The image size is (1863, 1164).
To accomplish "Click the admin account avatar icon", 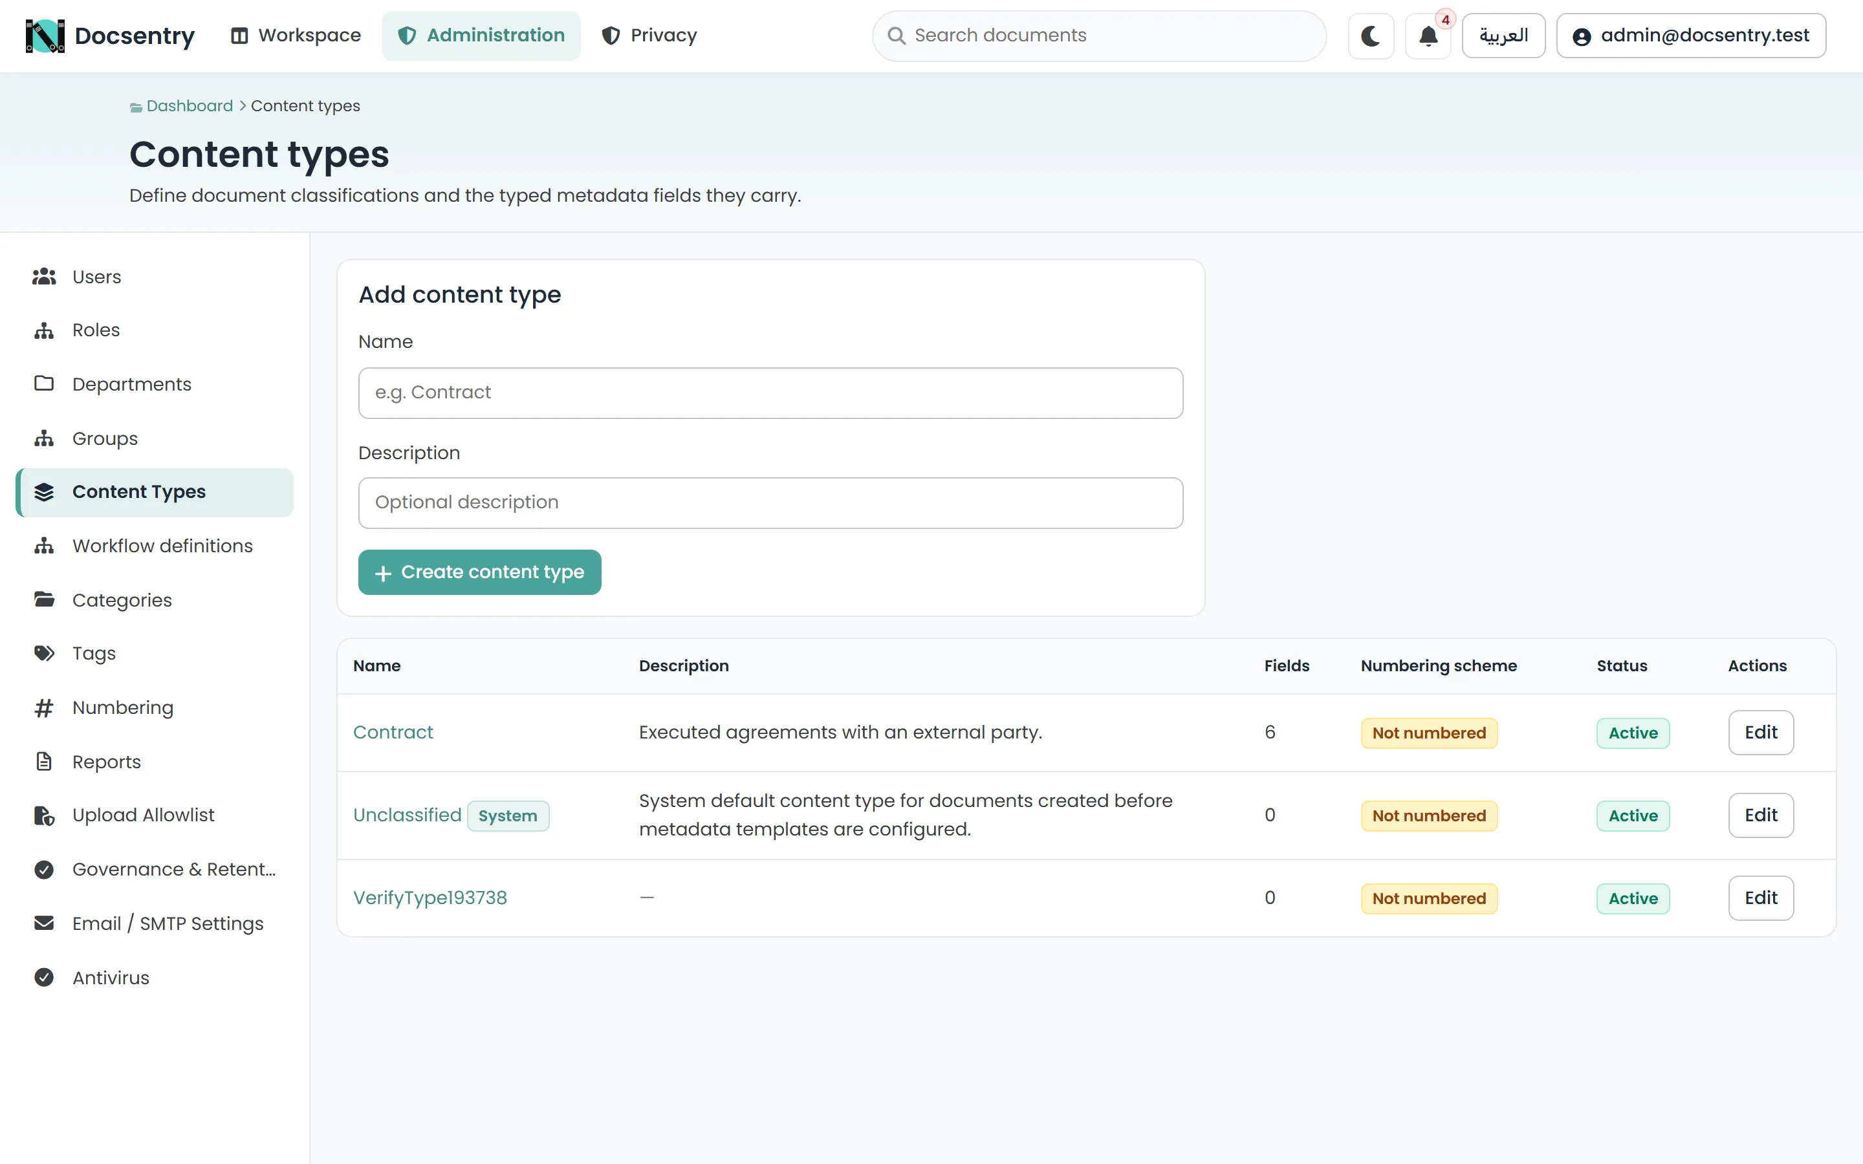I will 1581,36.
